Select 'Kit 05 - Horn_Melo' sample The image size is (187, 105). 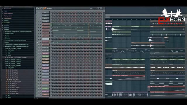click(13, 80)
